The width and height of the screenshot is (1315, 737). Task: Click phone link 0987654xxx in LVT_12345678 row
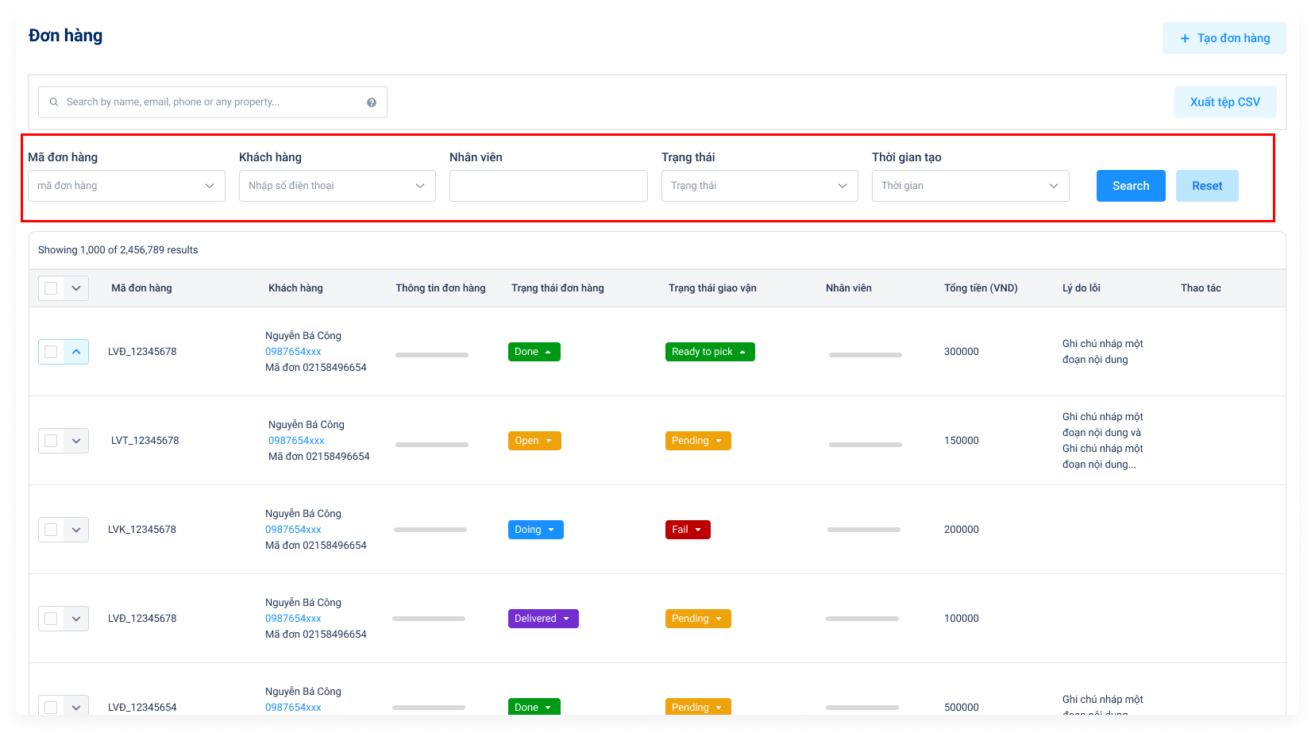click(x=296, y=441)
